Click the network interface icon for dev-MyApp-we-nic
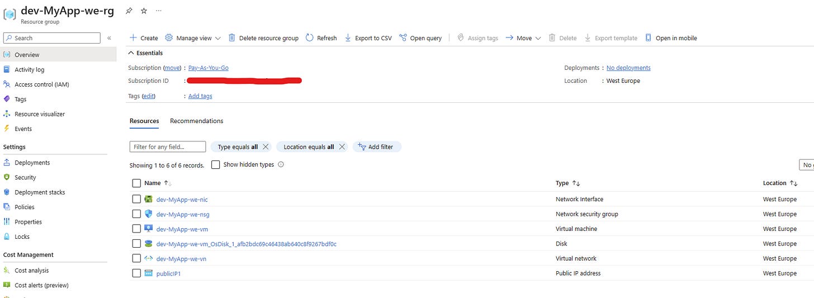The image size is (814, 298). pyautogui.click(x=149, y=199)
